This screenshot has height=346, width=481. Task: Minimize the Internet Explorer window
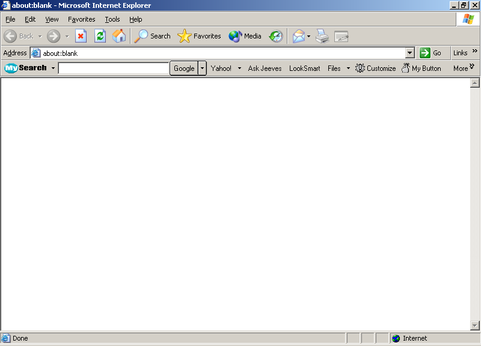click(455, 5)
